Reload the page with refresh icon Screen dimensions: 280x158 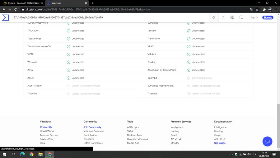(x=16, y=9)
